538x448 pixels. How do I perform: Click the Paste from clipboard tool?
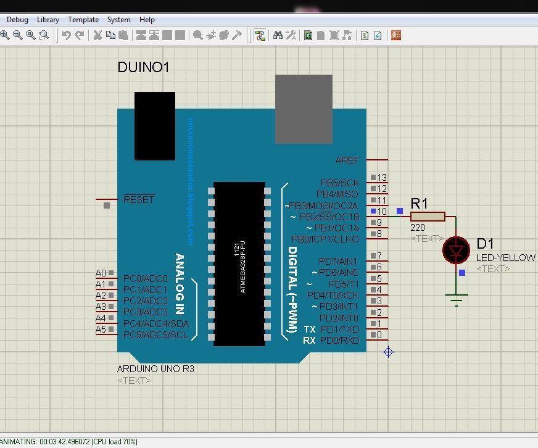pos(123,35)
